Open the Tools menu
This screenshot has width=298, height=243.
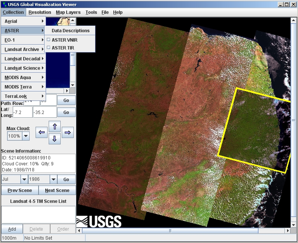click(91, 12)
